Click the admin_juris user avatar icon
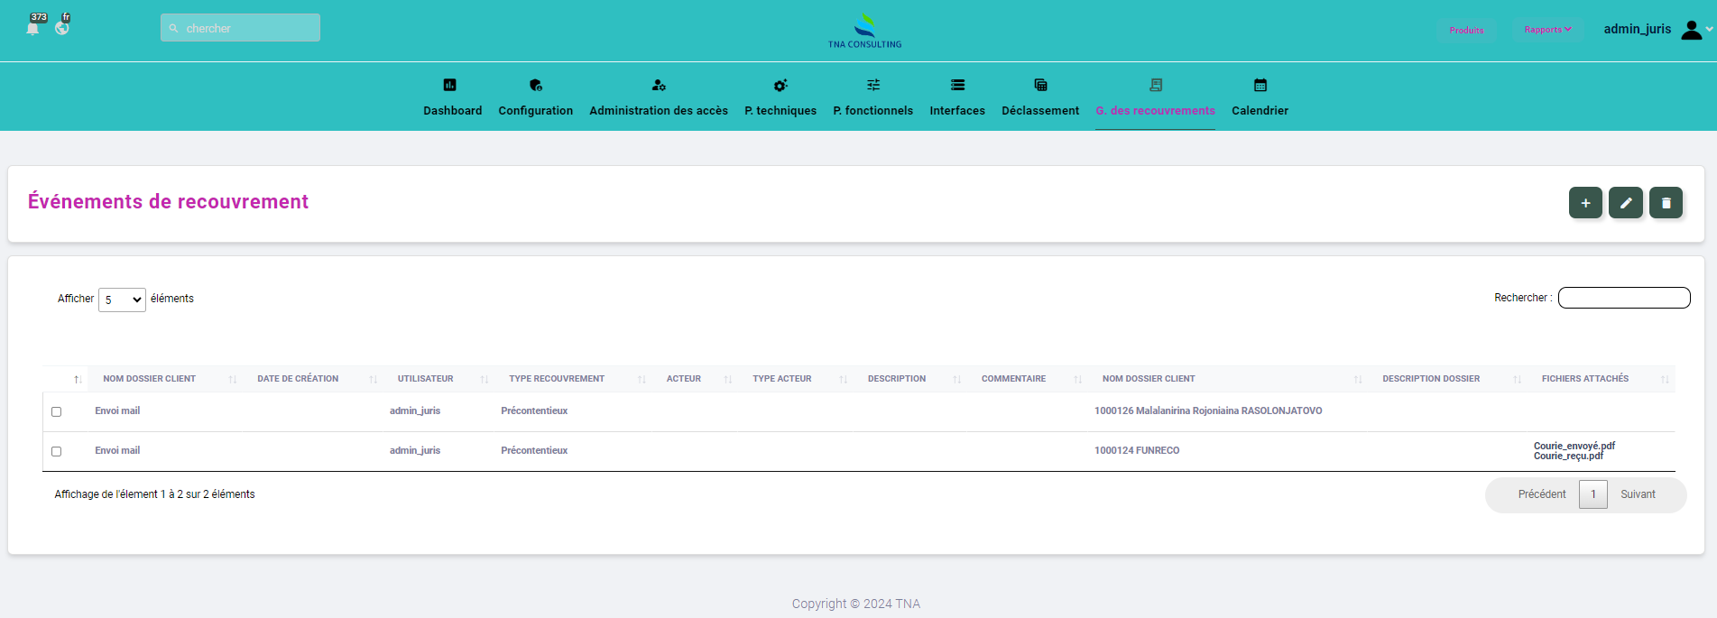The image size is (1717, 618). 1692,30
